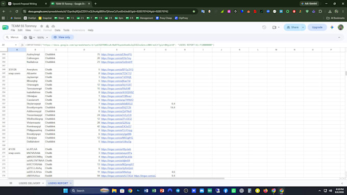Viewport: 347px width, 195px height.
Task: Open the Management bookmark
Action: pyautogui.click(x=144, y=18)
